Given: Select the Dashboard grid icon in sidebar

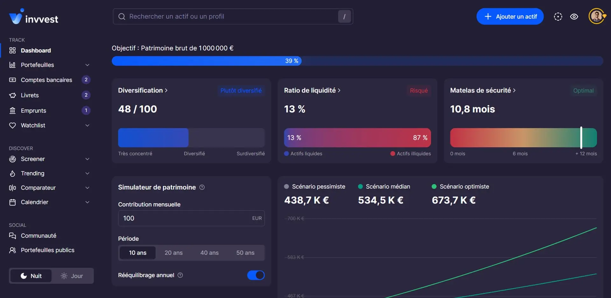Looking at the screenshot, I should click(12, 50).
